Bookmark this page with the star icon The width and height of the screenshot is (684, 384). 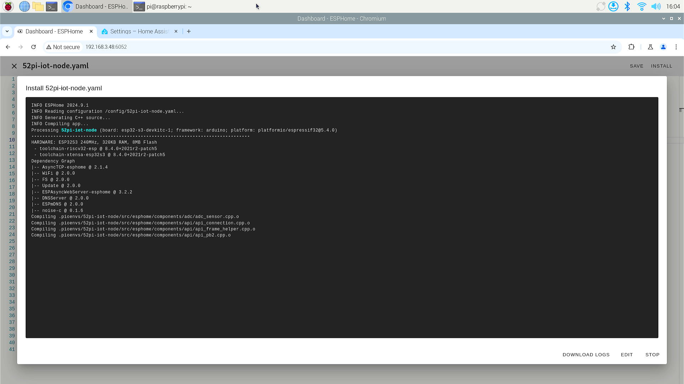click(x=613, y=47)
